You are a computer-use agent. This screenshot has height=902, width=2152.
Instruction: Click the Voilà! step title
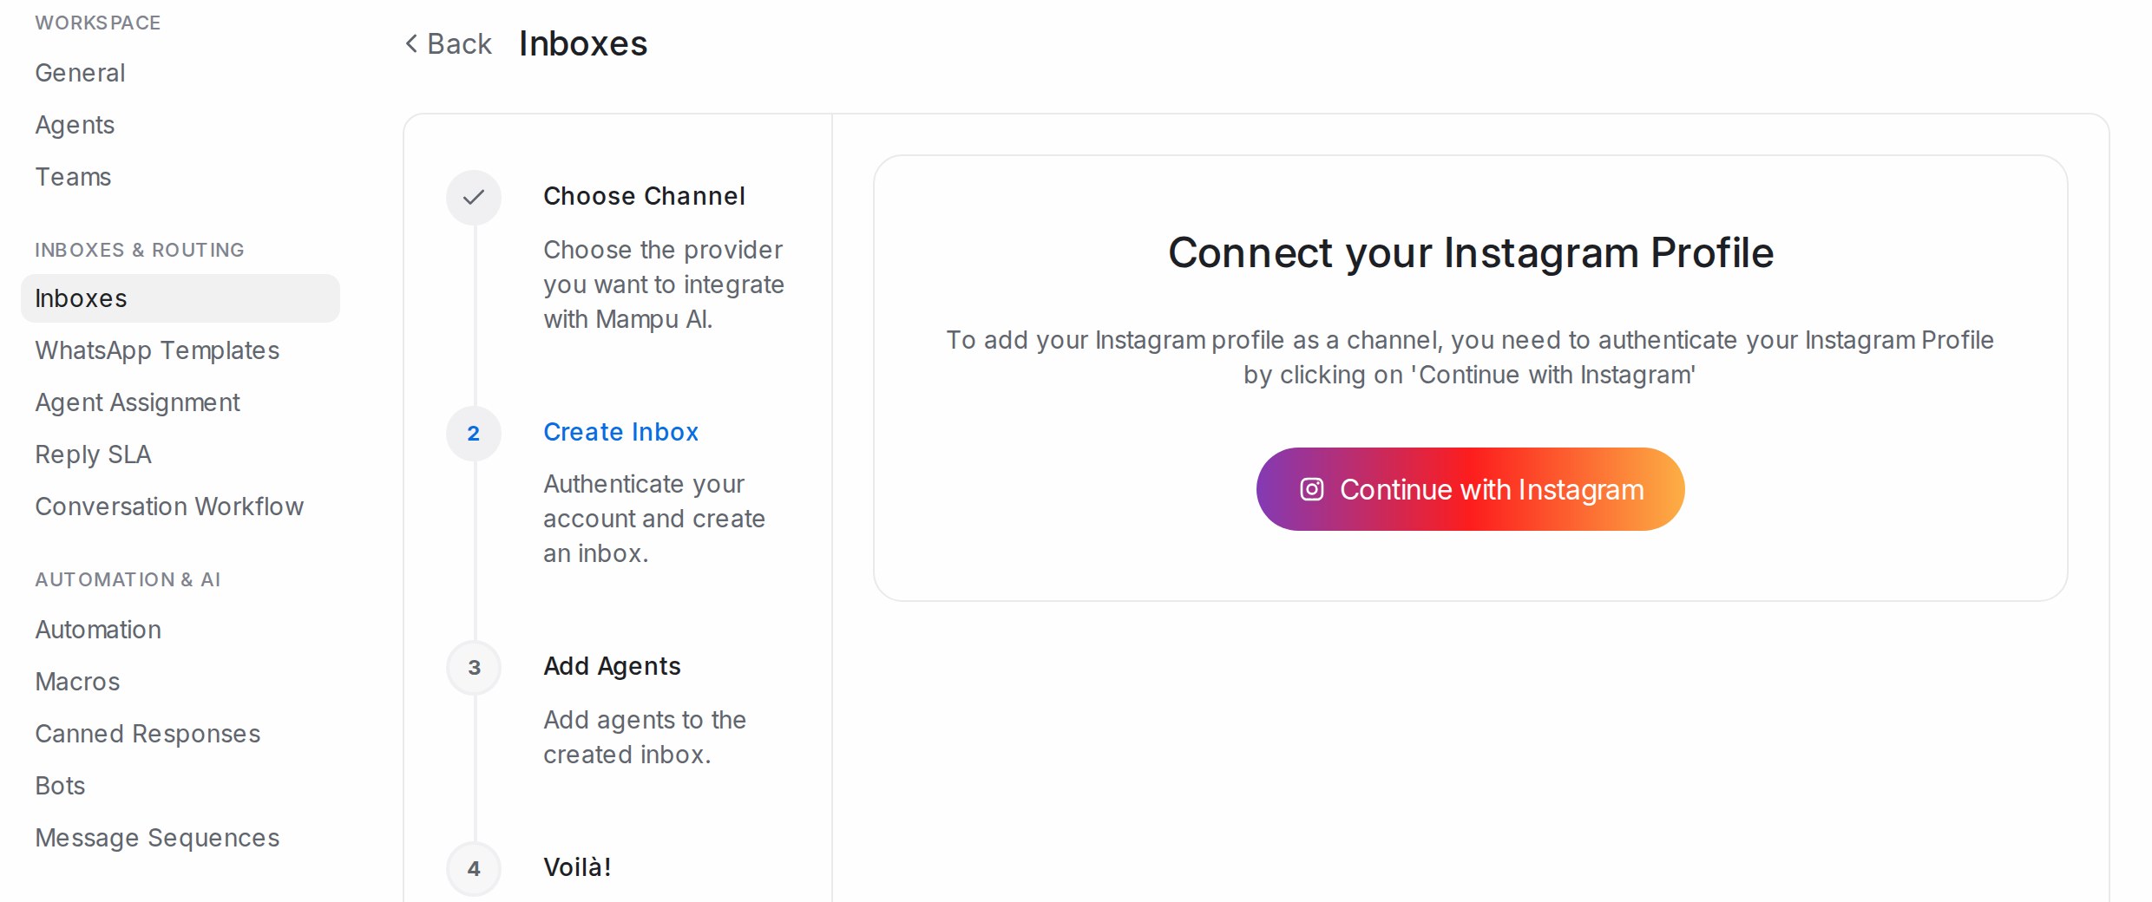click(577, 867)
